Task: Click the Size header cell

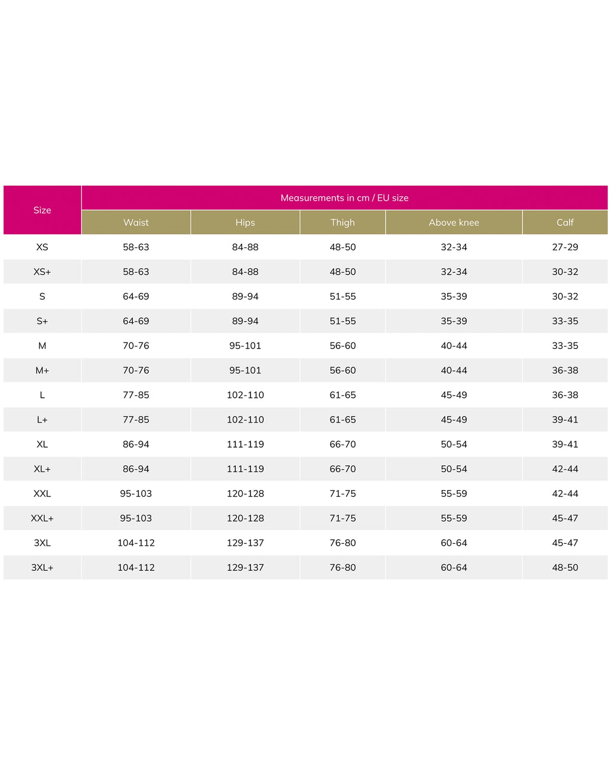Action: 42,210
